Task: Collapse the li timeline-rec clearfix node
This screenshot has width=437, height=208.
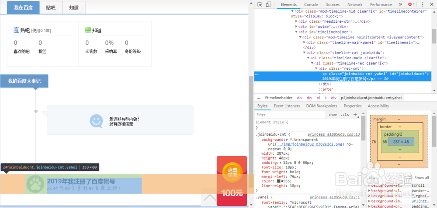Action: pos(312,63)
